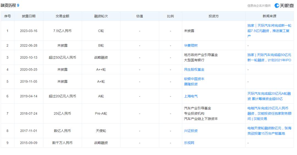Viewport: 297px width, 155px height.
Task: Click the 融资轮次 column header
Action: tap(101, 16)
